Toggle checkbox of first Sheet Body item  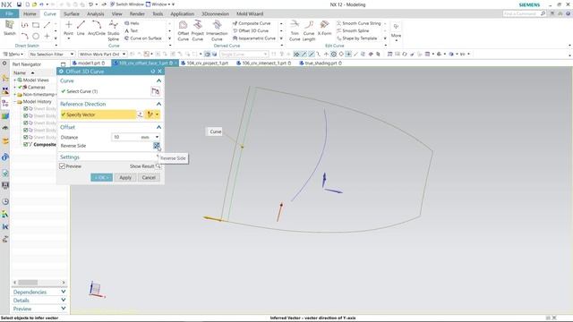[x=26, y=108]
